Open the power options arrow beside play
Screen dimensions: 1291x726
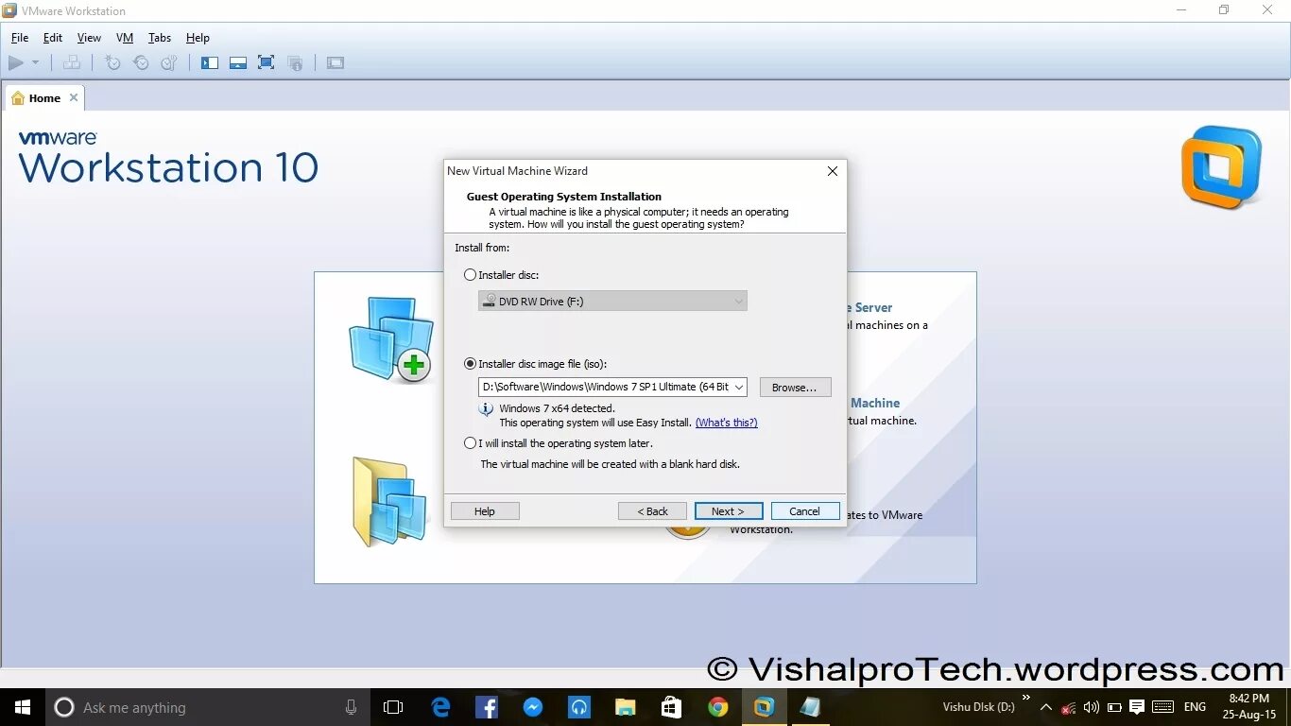pos(36,63)
